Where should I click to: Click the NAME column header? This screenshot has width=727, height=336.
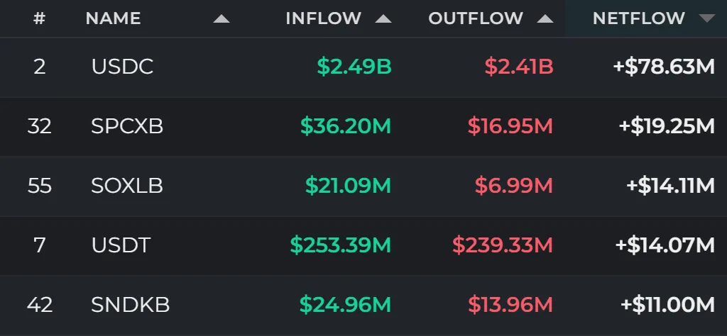point(113,18)
